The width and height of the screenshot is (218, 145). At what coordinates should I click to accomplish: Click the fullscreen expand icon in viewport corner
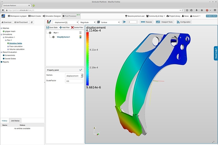pyautogui.click(x=213, y=142)
